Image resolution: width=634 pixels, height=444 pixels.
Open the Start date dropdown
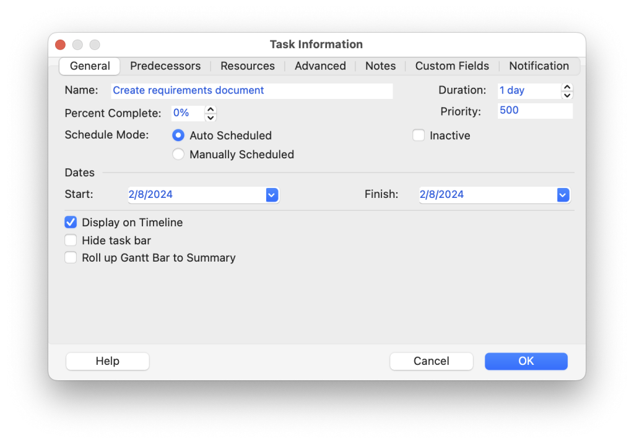click(271, 194)
